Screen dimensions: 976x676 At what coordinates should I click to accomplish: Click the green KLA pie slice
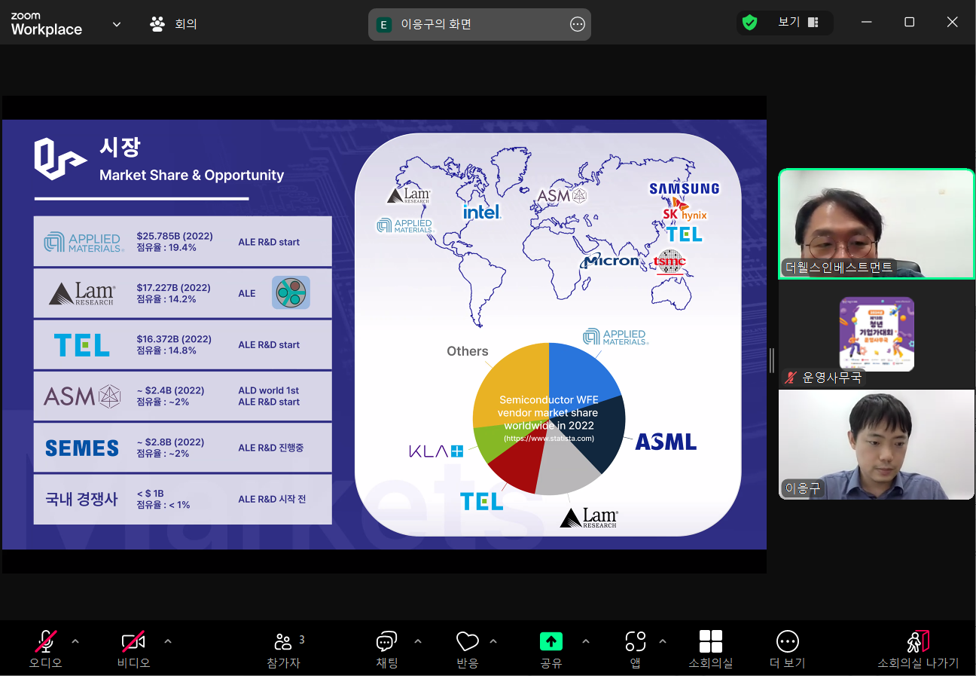(490, 442)
